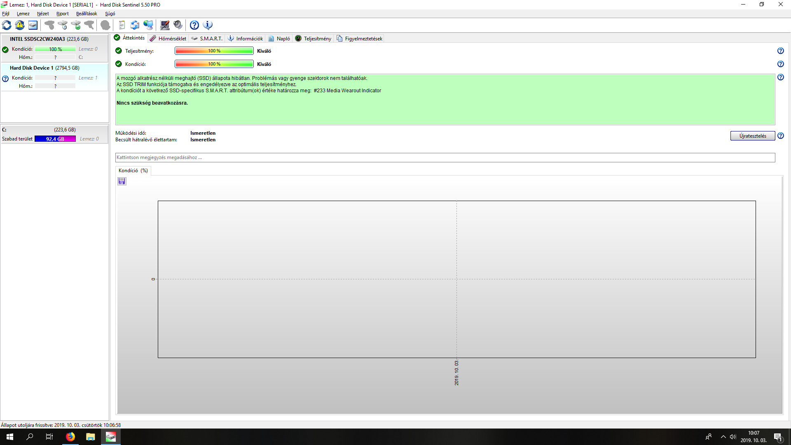Viewport: 791px width, 445px height.
Task: Click the first greyed-out disk test toolbar icon
Action: [x=49, y=25]
